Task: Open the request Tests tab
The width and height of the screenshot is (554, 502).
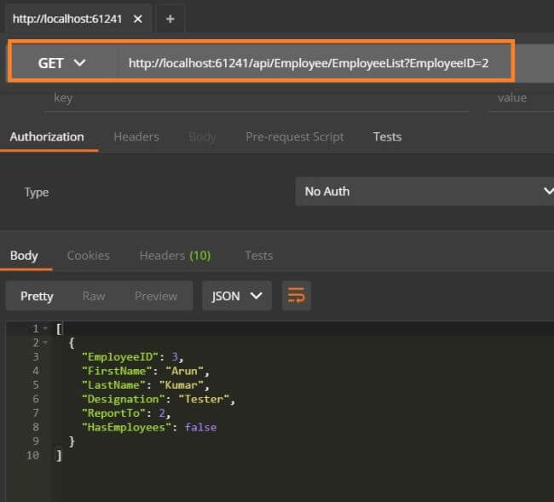Action: click(x=387, y=136)
